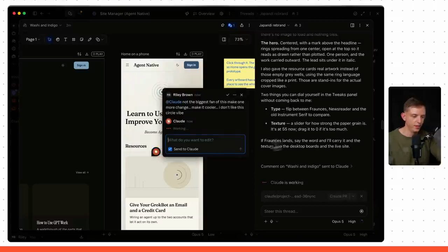This screenshot has width=448, height=252.
Task: Change the High effort setting
Action: 352,221
